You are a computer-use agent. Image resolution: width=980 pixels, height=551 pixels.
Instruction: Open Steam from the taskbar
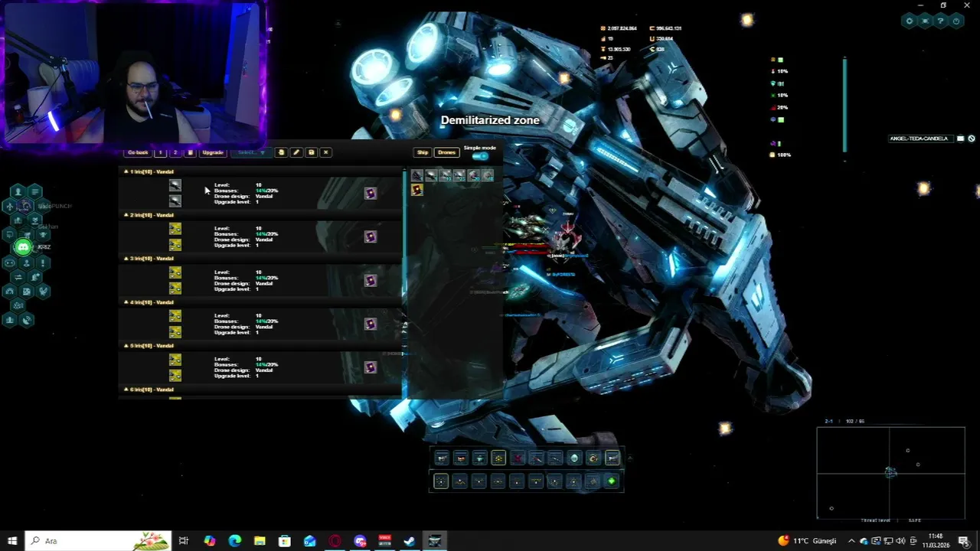coord(410,541)
